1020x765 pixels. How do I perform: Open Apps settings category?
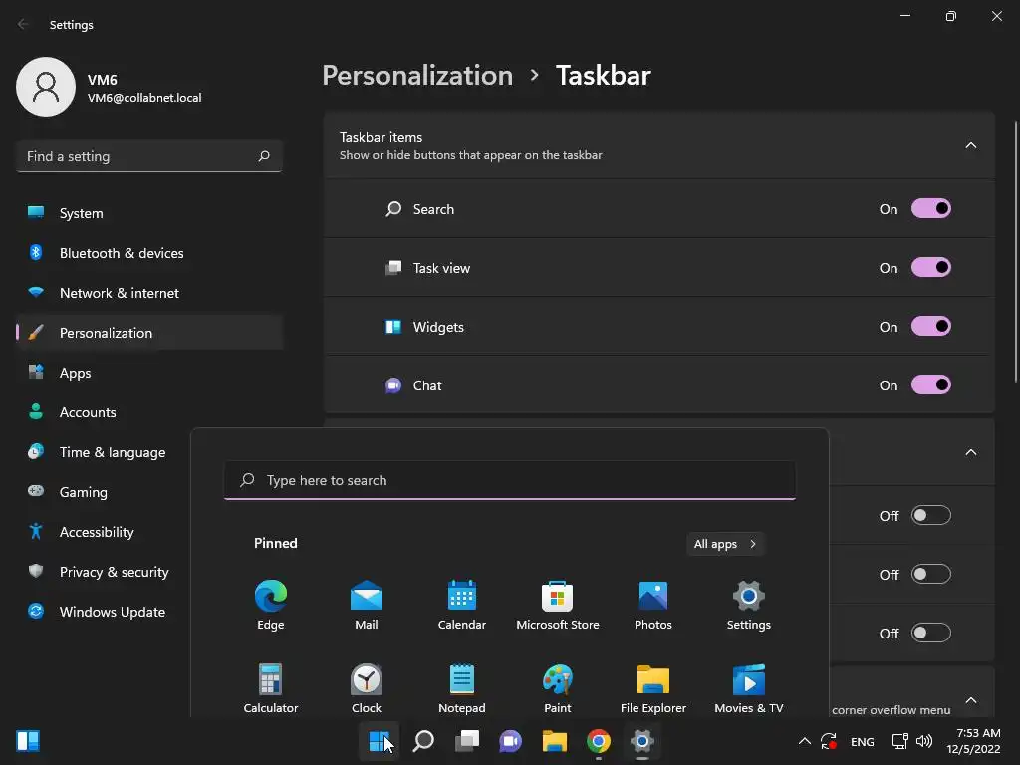point(149,373)
